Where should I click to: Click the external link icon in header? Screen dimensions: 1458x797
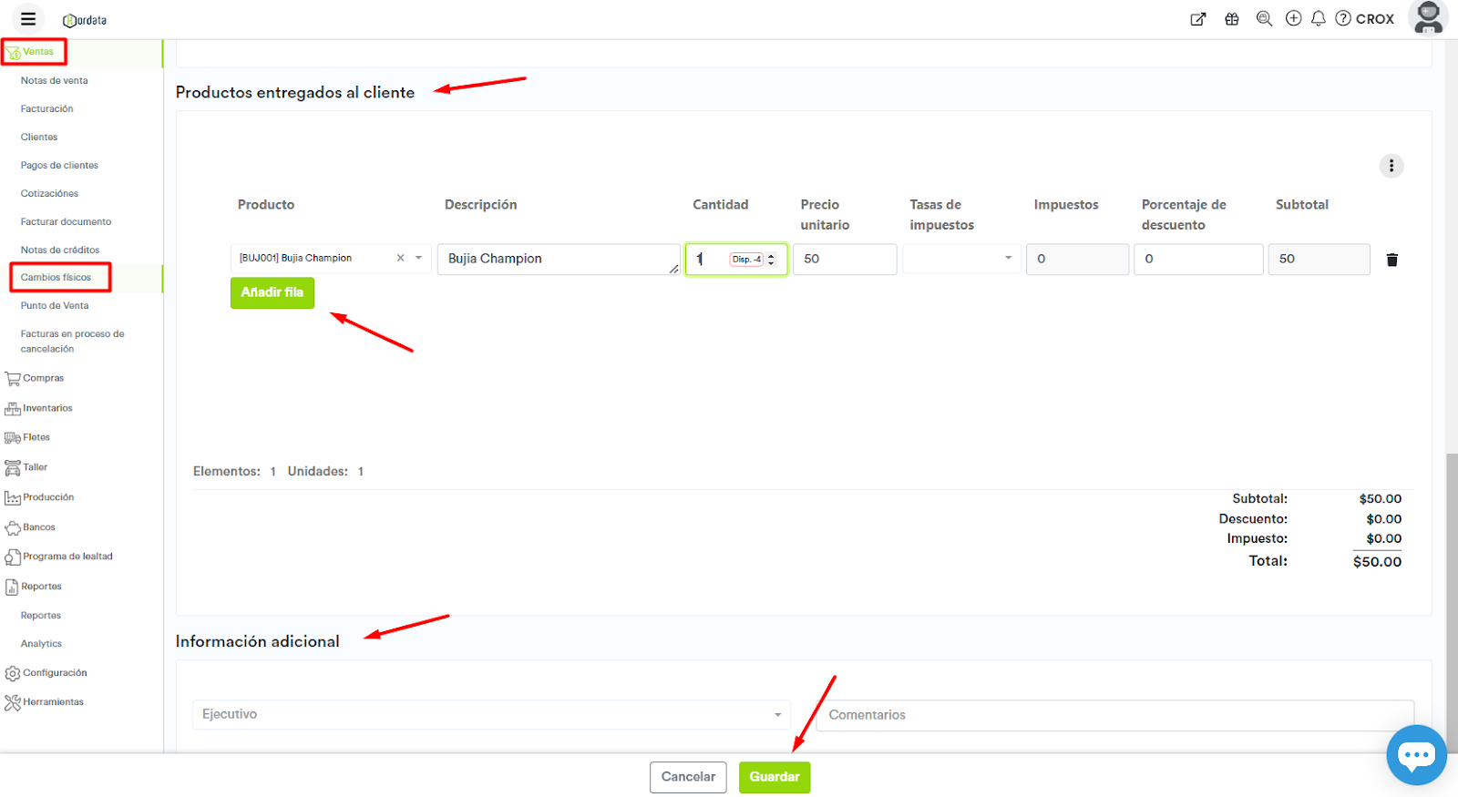coord(1198,19)
